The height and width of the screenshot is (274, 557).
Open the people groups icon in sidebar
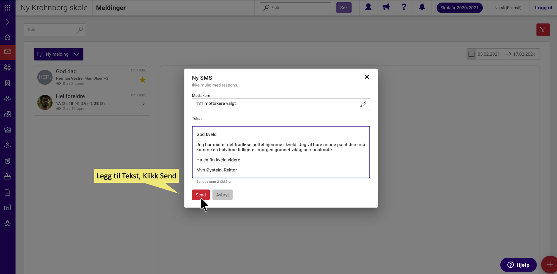[x=8, y=68]
